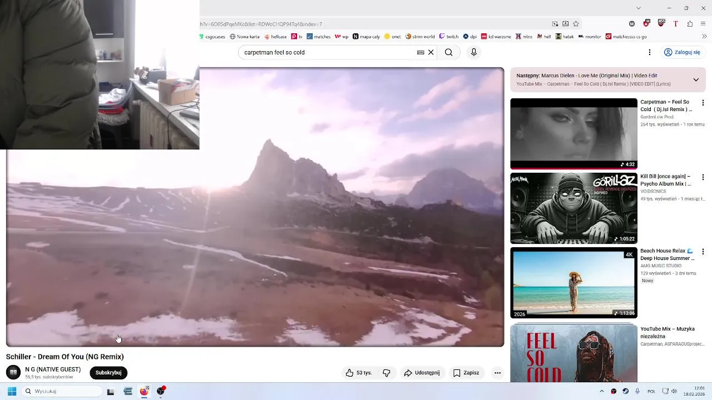Open more actions ellipsis below the video
The height and width of the screenshot is (400, 712).
[x=497, y=373]
